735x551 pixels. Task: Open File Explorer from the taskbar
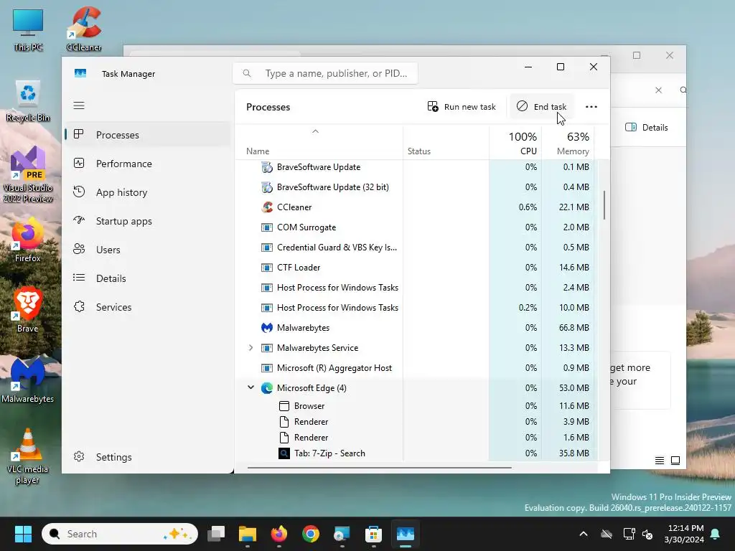(248, 534)
